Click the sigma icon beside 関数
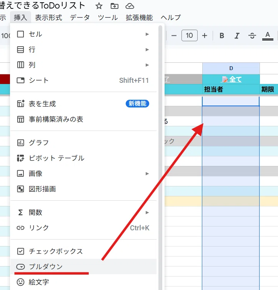 [20, 213]
